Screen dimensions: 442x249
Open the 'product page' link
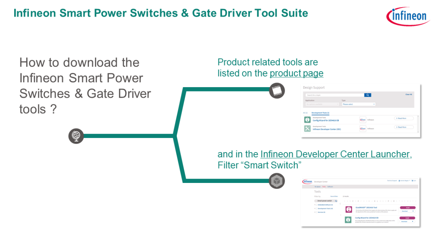coord(296,73)
